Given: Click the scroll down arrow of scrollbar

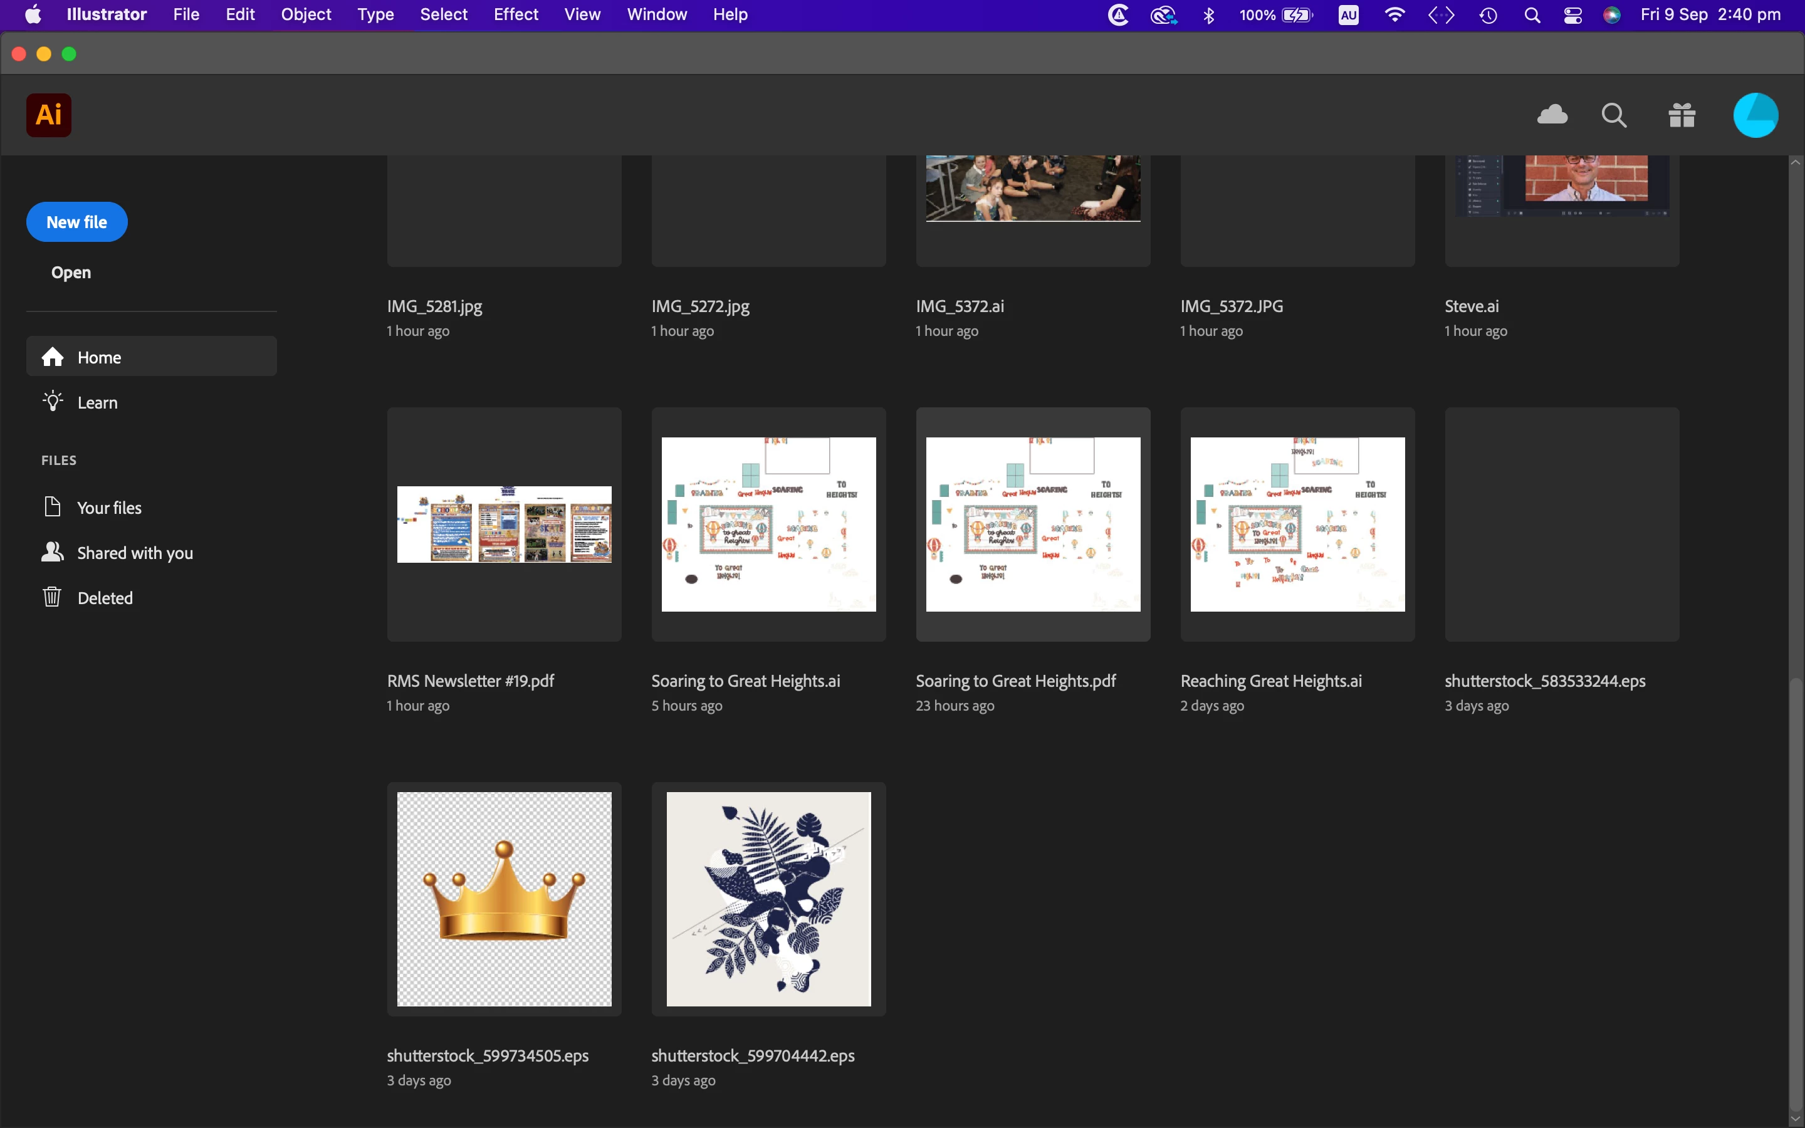Looking at the screenshot, I should pyautogui.click(x=1796, y=1119).
